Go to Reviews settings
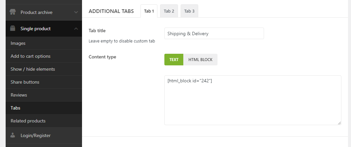 [19, 95]
